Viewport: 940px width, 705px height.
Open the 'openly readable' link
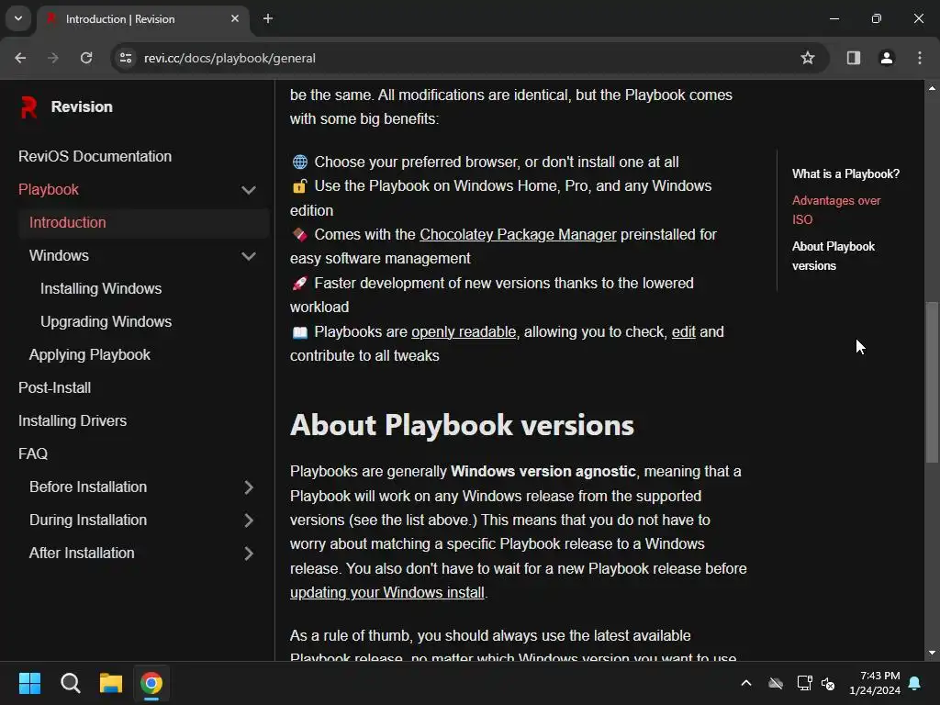[464, 331]
